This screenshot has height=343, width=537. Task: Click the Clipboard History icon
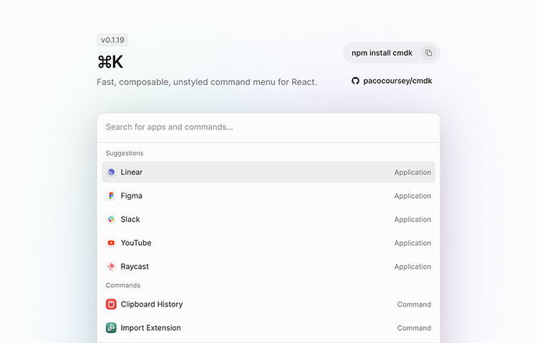[111, 304]
